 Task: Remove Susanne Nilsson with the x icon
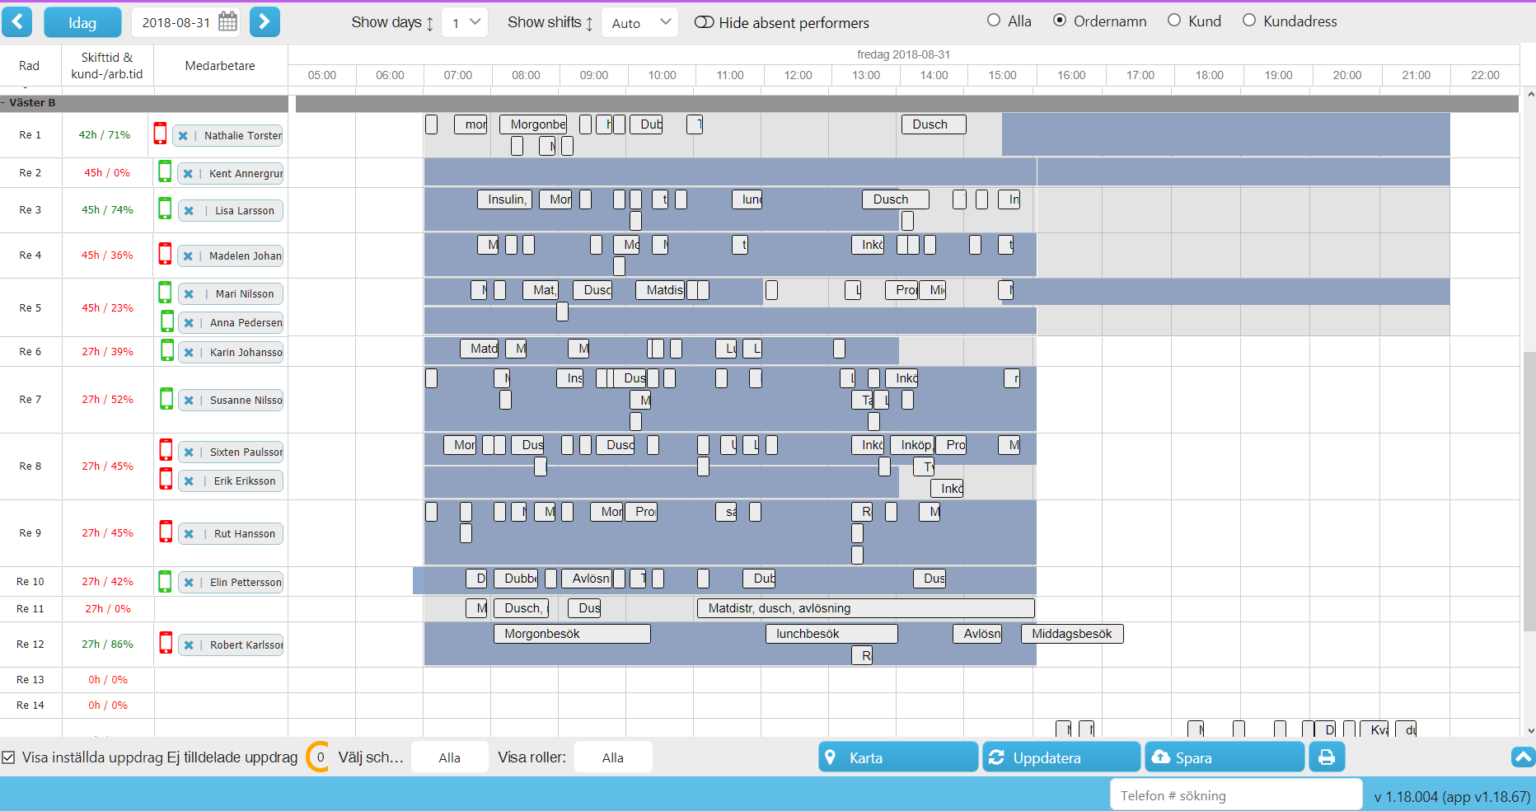tap(189, 401)
